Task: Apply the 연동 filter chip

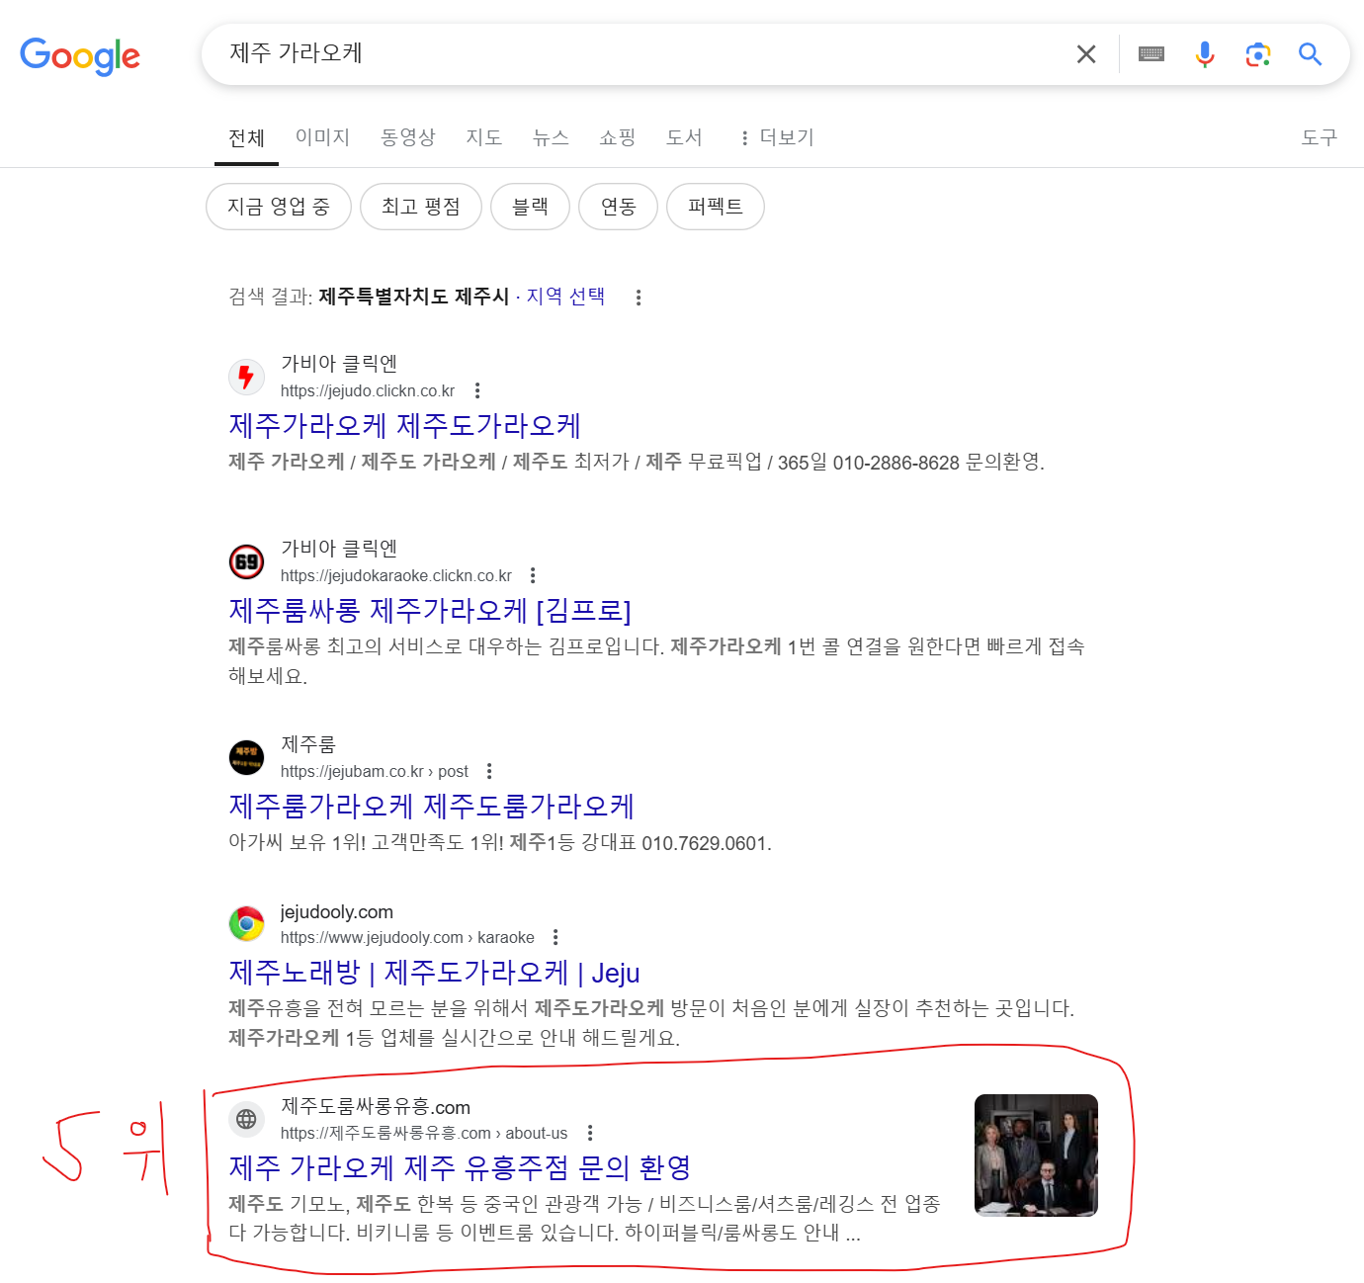Action: tap(618, 207)
